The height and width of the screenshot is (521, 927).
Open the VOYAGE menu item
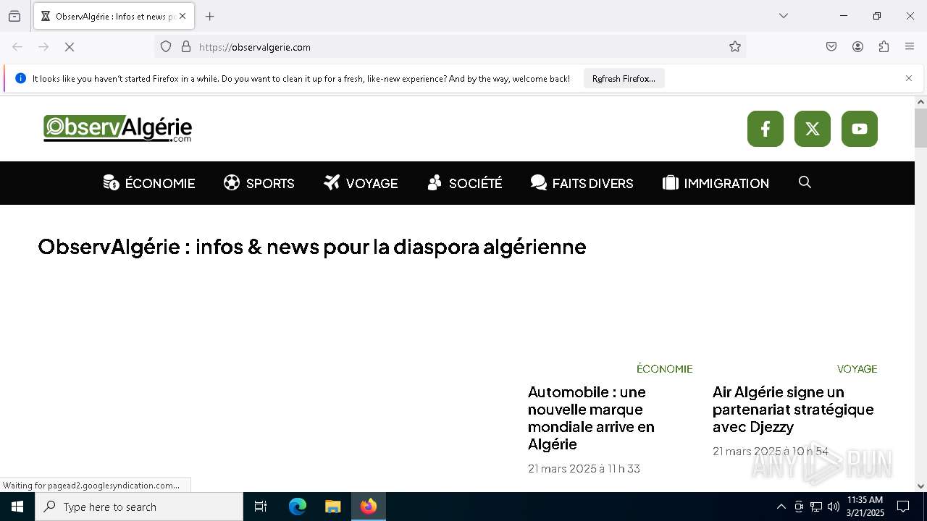pyautogui.click(x=361, y=183)
